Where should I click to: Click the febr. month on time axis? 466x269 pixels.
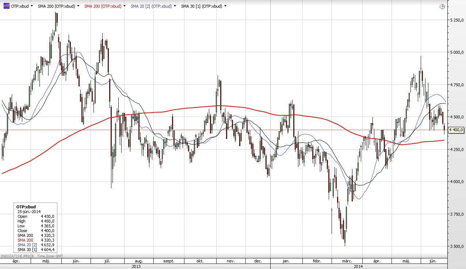point(317,261)
